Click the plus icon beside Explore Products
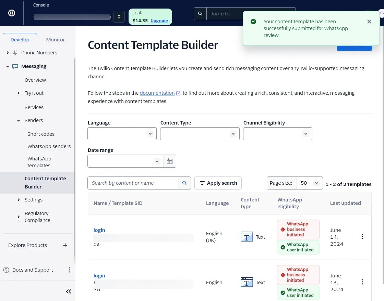Image resolution: width=384 pixels, height=301 pixels. point(65,245)
